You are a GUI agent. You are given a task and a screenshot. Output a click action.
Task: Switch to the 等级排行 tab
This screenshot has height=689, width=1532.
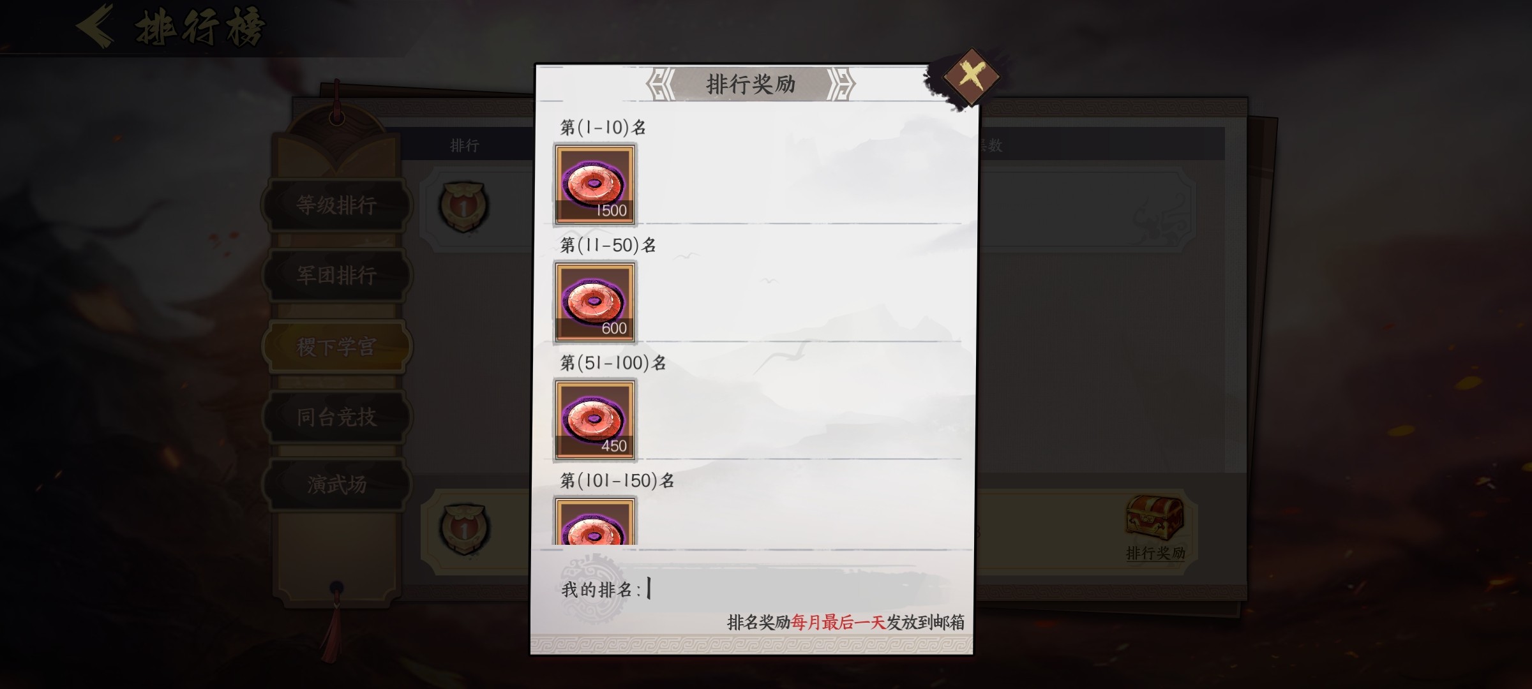[336, 205]
